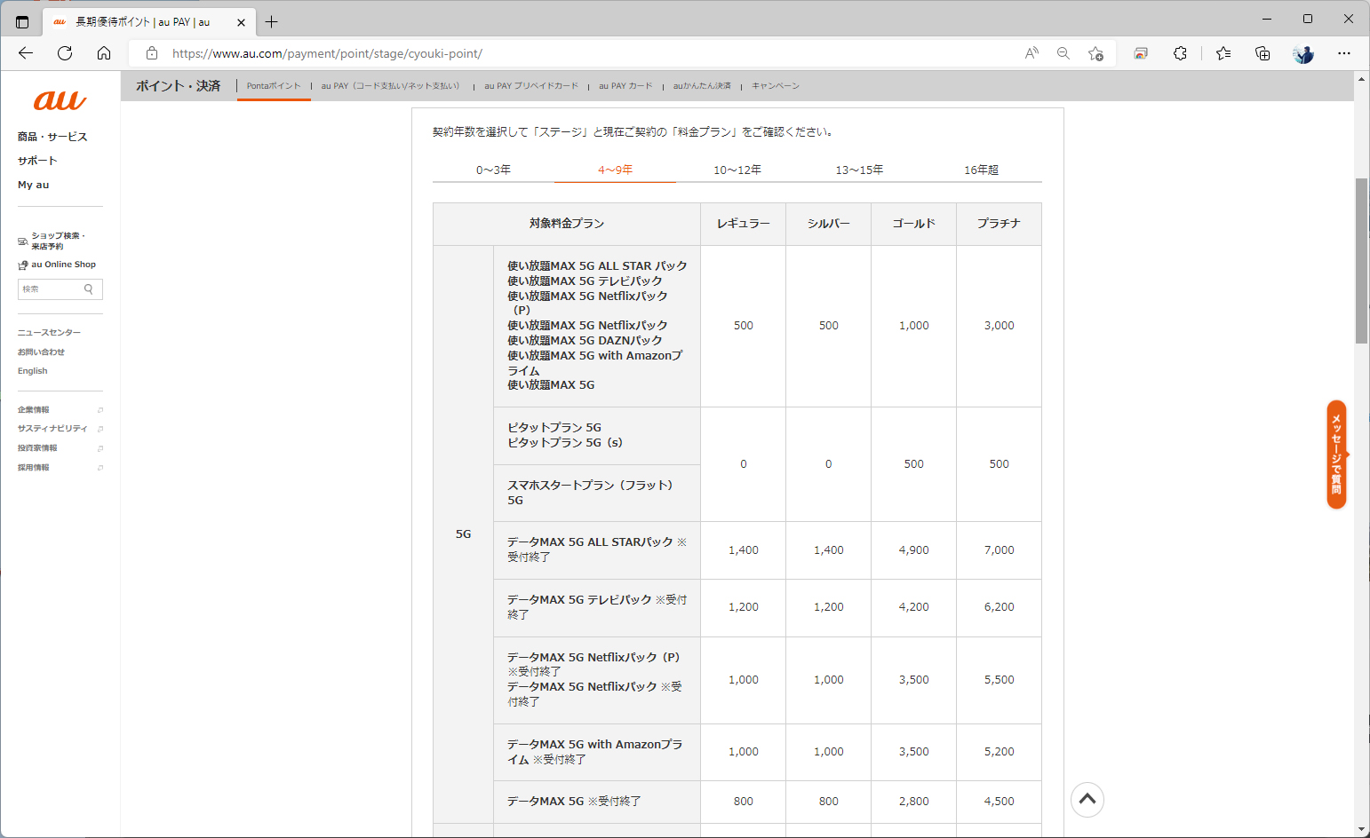Screen dimensions: 1370x838
Task: Open My au in sidebar
Action: point(34,185)
